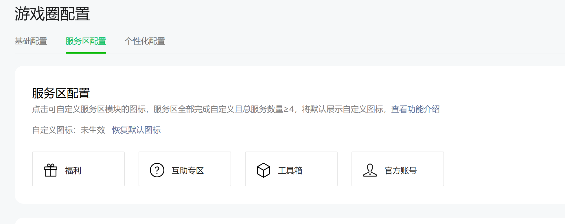
Task: Select the 官方账号 text label
Action: (401, 170)
